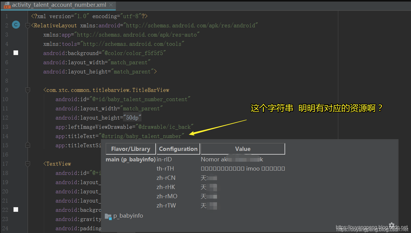Close the activity_talent_account_number.xml tab

111,5
